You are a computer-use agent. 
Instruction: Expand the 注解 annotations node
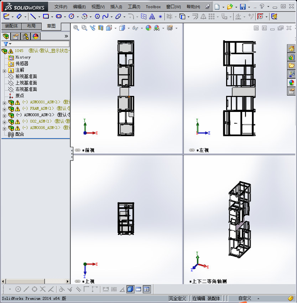[4, 71]
